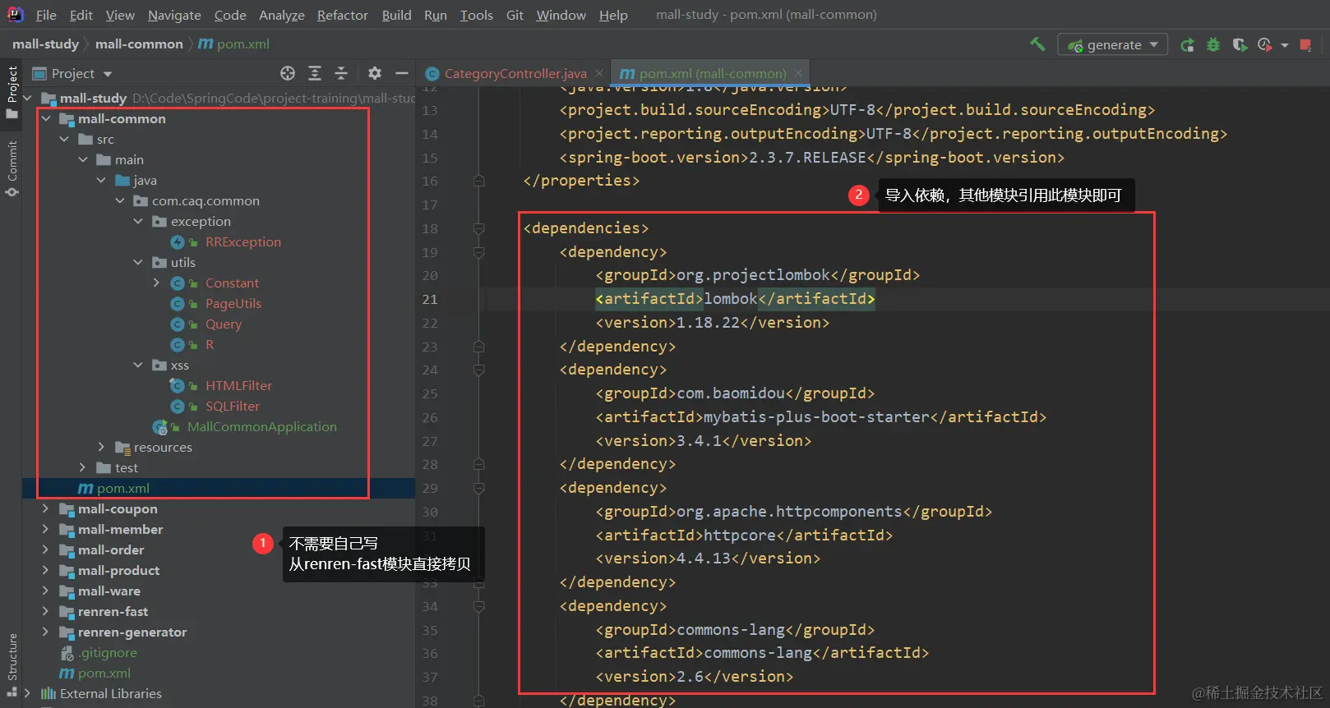Image resolution: width=1330 pixels, height=708 pixels.
Task: Click the Run with Coverage icon
Action: pyautogui.click(x=1240, y=45)
